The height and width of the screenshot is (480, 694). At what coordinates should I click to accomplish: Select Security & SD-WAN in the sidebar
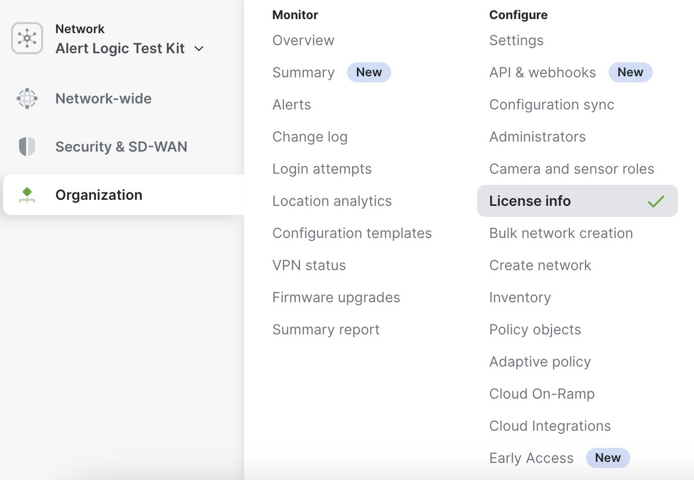coord(121,146)
